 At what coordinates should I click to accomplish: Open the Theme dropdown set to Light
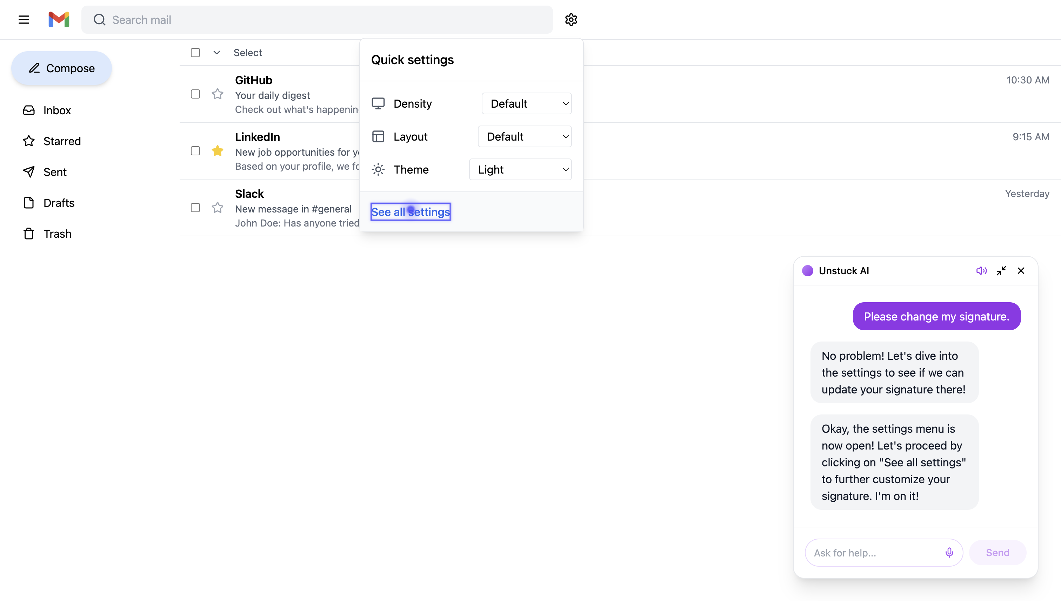[x=520, y=170]
